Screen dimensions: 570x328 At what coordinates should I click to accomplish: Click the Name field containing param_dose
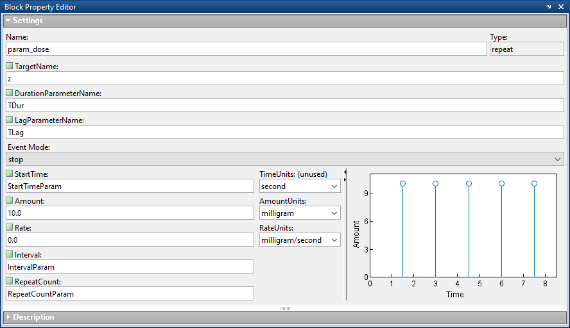pyautogui.click(x=246, y=49)
